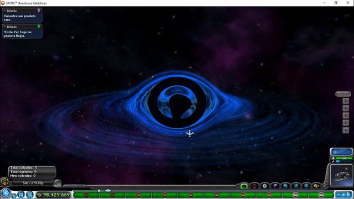Click the 'Total systems: 5' stat line

[23, 172]
